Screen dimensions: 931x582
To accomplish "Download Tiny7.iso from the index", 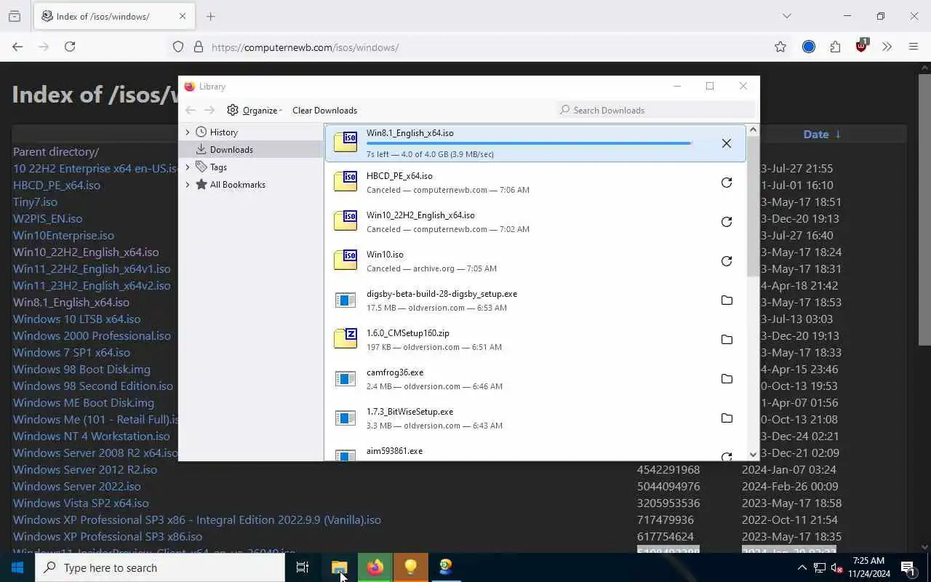I will 35,202.
